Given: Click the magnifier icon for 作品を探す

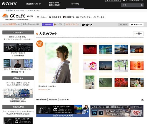Looking at the screenshot, I should click(x=50, y=17).
